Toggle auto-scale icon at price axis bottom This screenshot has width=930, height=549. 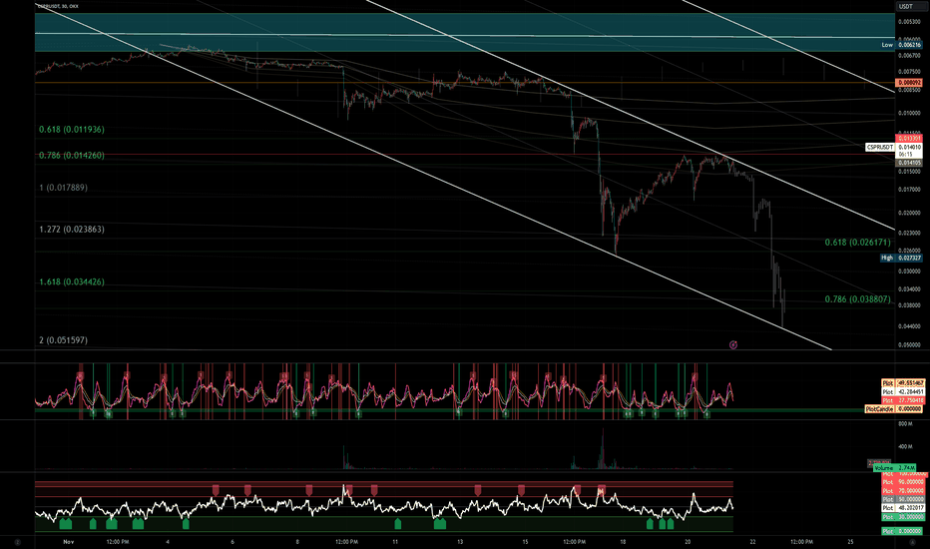[912, 542]
